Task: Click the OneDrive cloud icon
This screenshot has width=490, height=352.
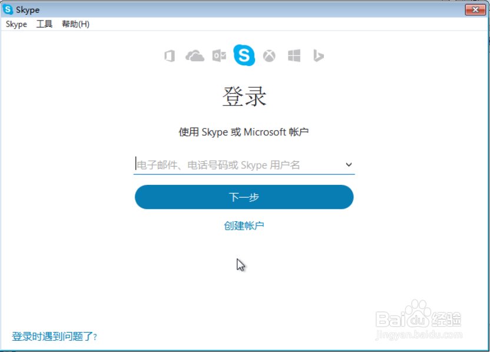Action: (x=195, y=57)
